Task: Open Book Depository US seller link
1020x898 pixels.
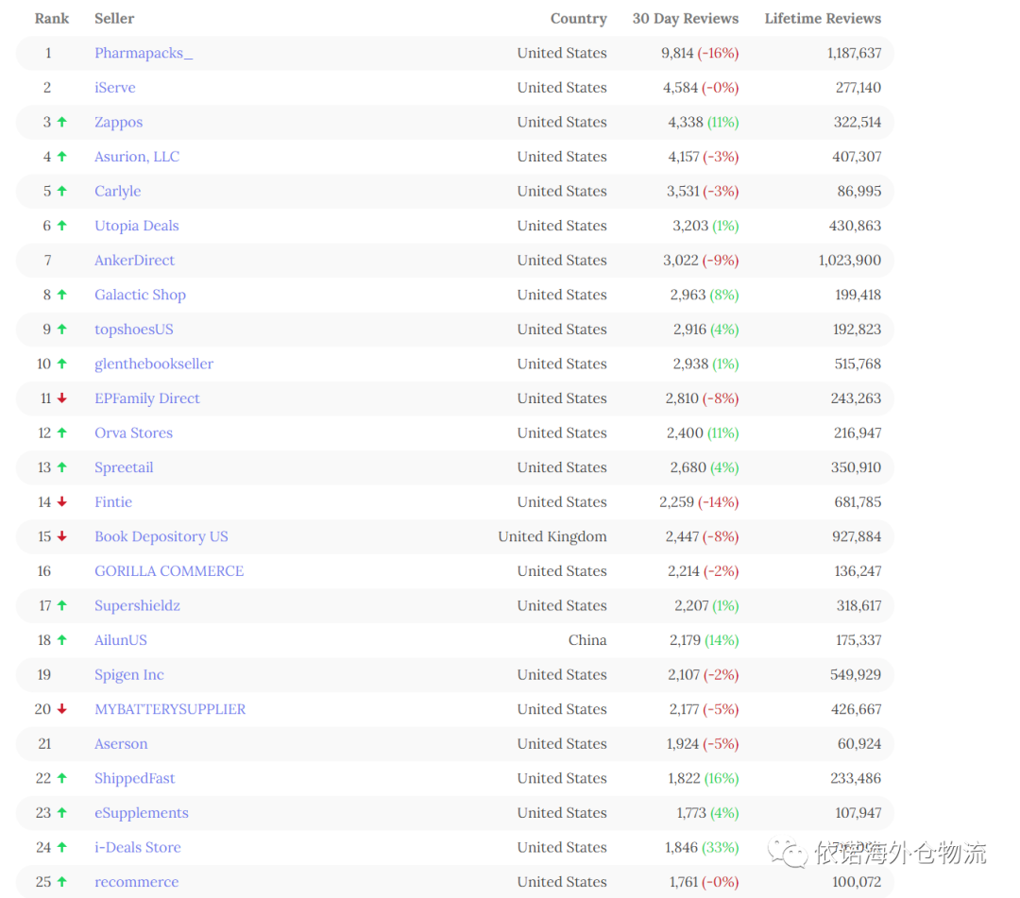Action: pos(161,536)
